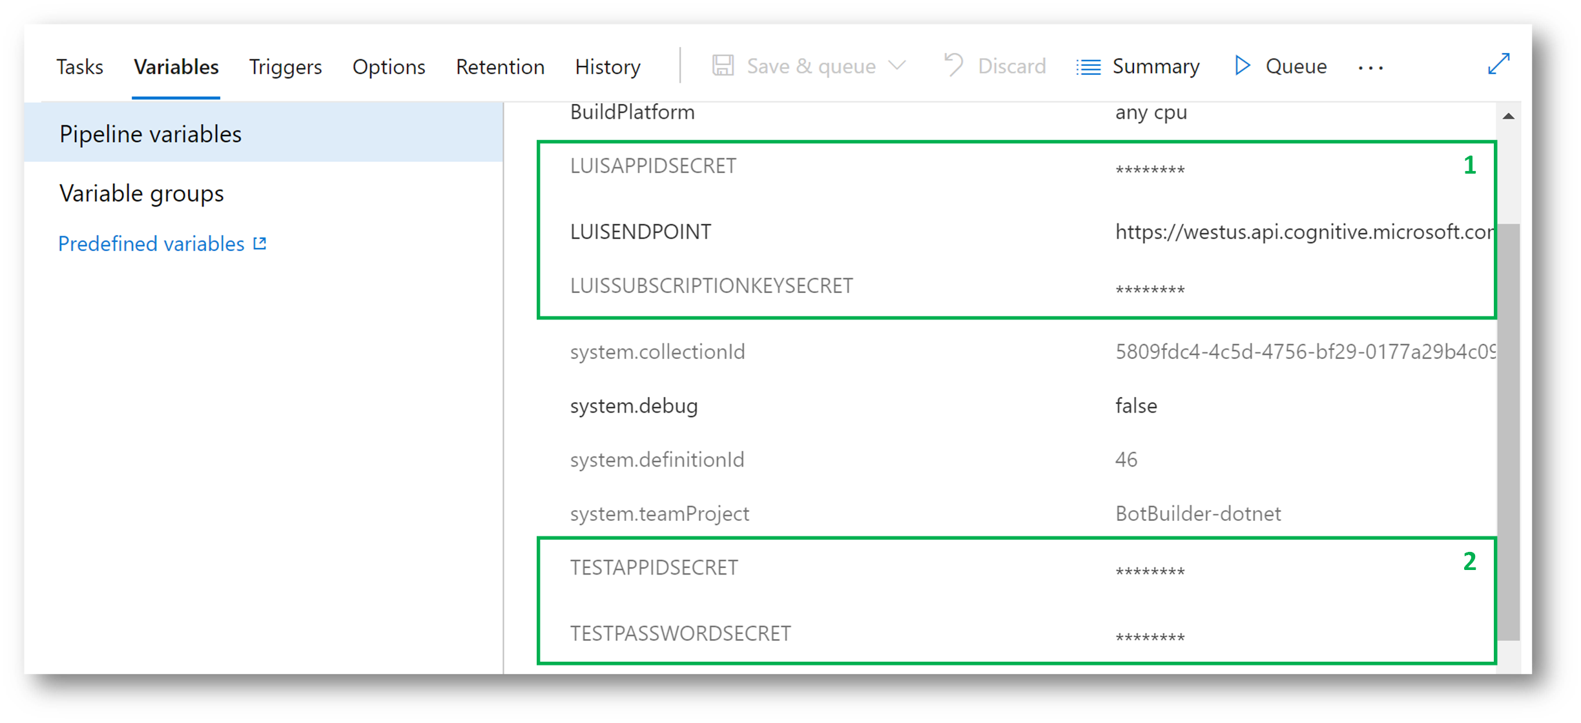
Task: View the History tab
Action: pos(607,66)
